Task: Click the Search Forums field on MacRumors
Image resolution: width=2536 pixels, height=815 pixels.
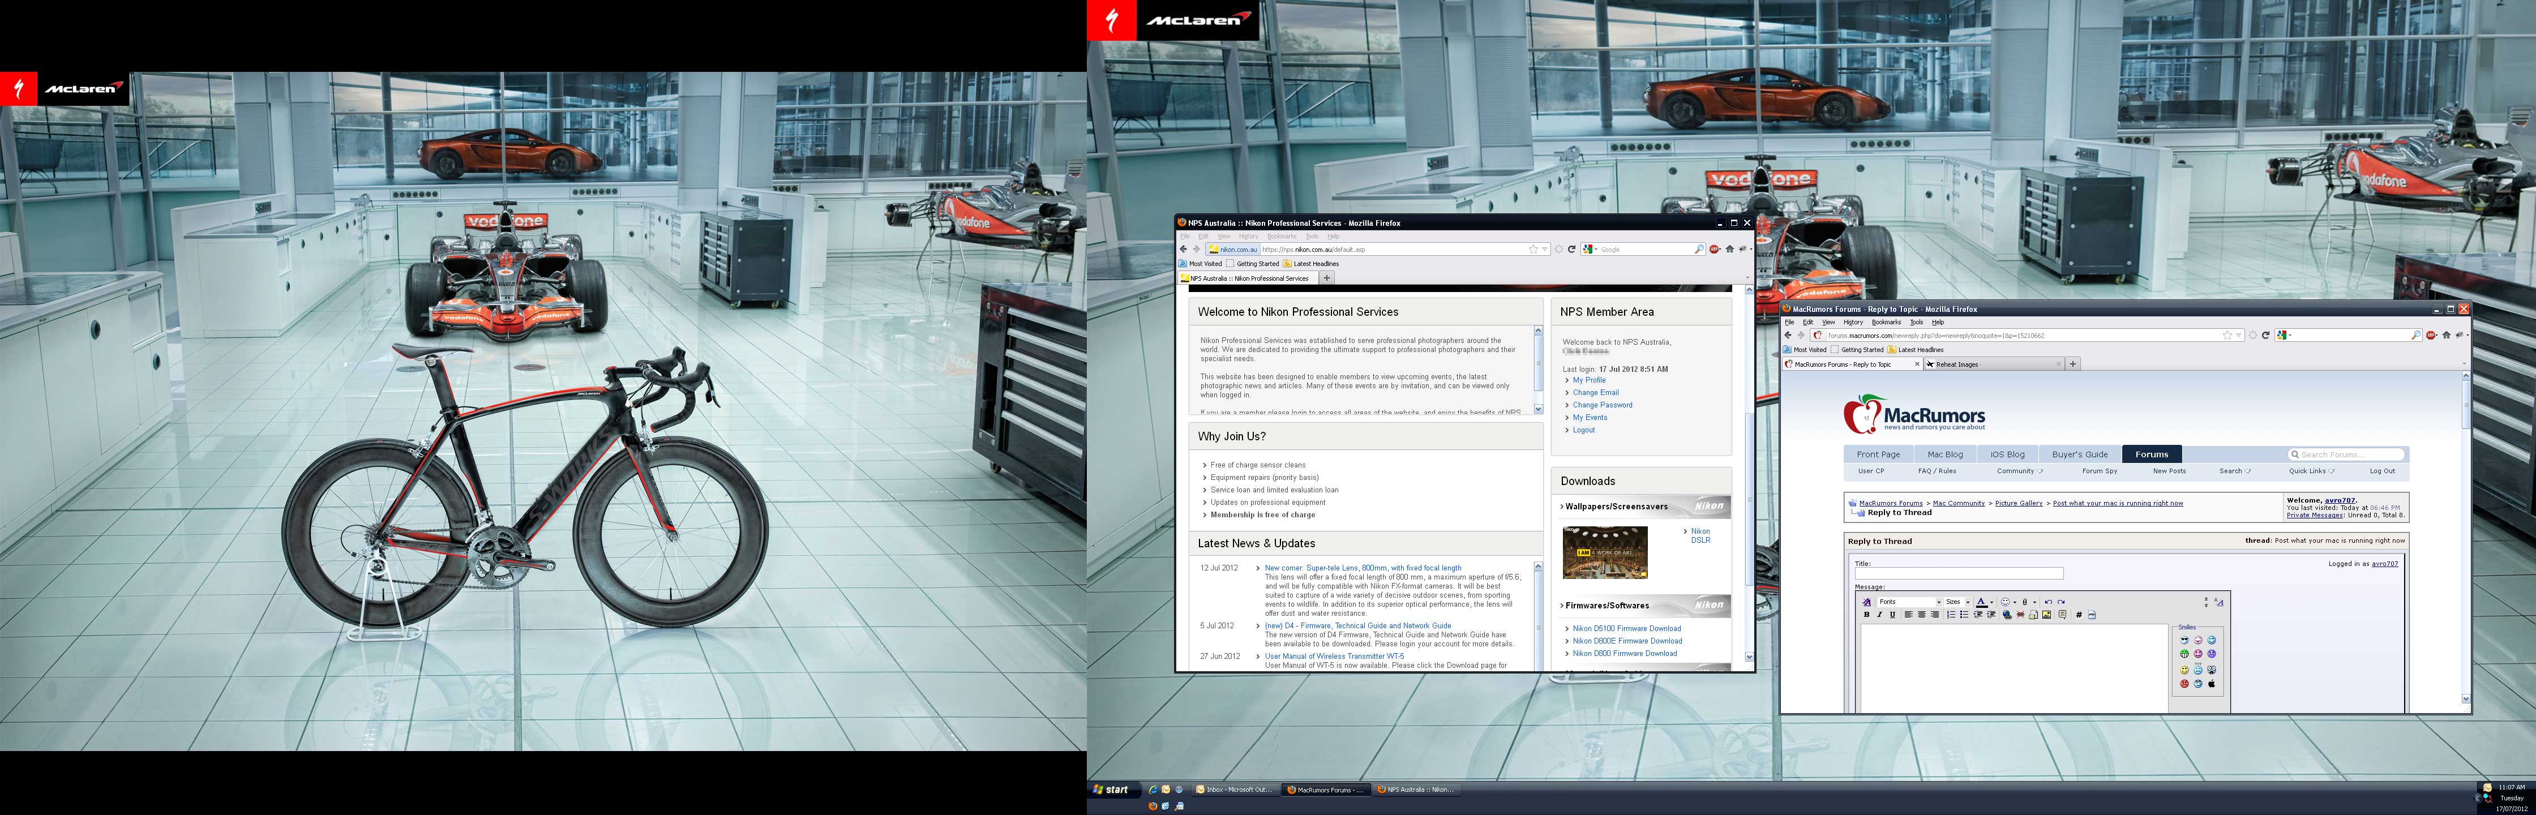Action: click(2346, 454)
